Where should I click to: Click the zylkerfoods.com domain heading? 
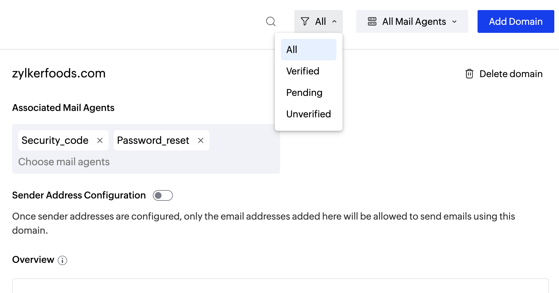(59, 73)
